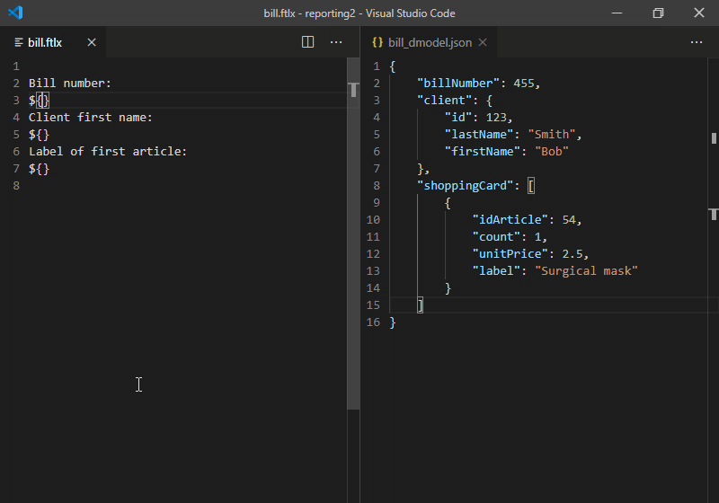This screenshot has width=719, height=503.
Task: Click the left editor vertical scrollbar
Action: tap(353, 234)
